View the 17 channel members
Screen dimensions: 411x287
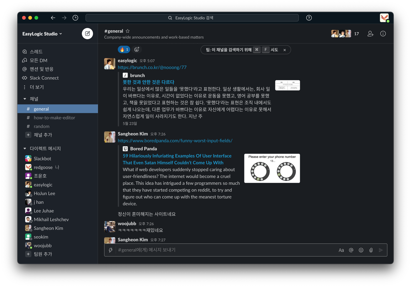click(x=345, y=34)
